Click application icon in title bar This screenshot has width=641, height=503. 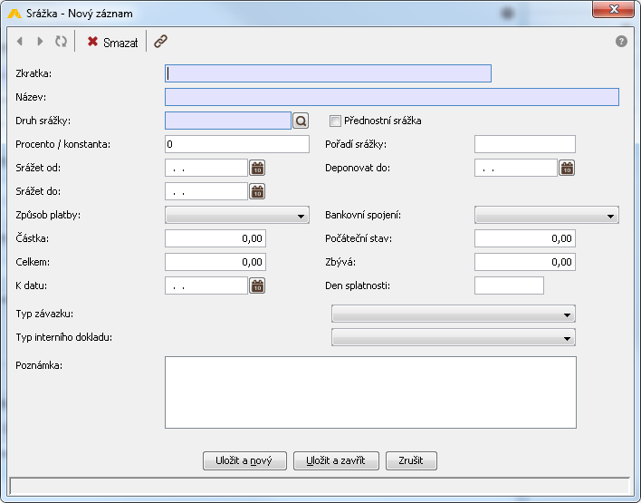pyautogui.click(x=14, y=14)
